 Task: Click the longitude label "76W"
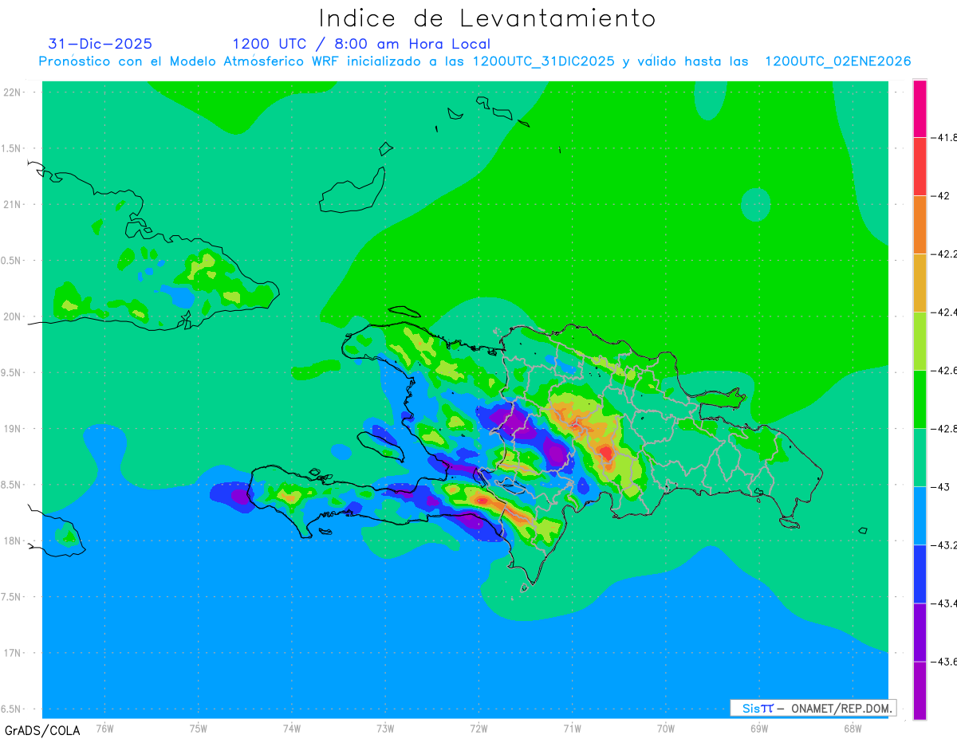pyautogui.click(x=104, y=727)
